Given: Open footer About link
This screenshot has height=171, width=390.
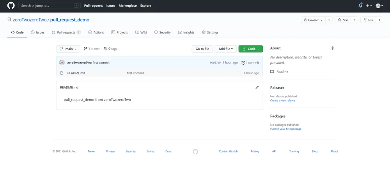Looking at the screenshot, I should point(334,152).
